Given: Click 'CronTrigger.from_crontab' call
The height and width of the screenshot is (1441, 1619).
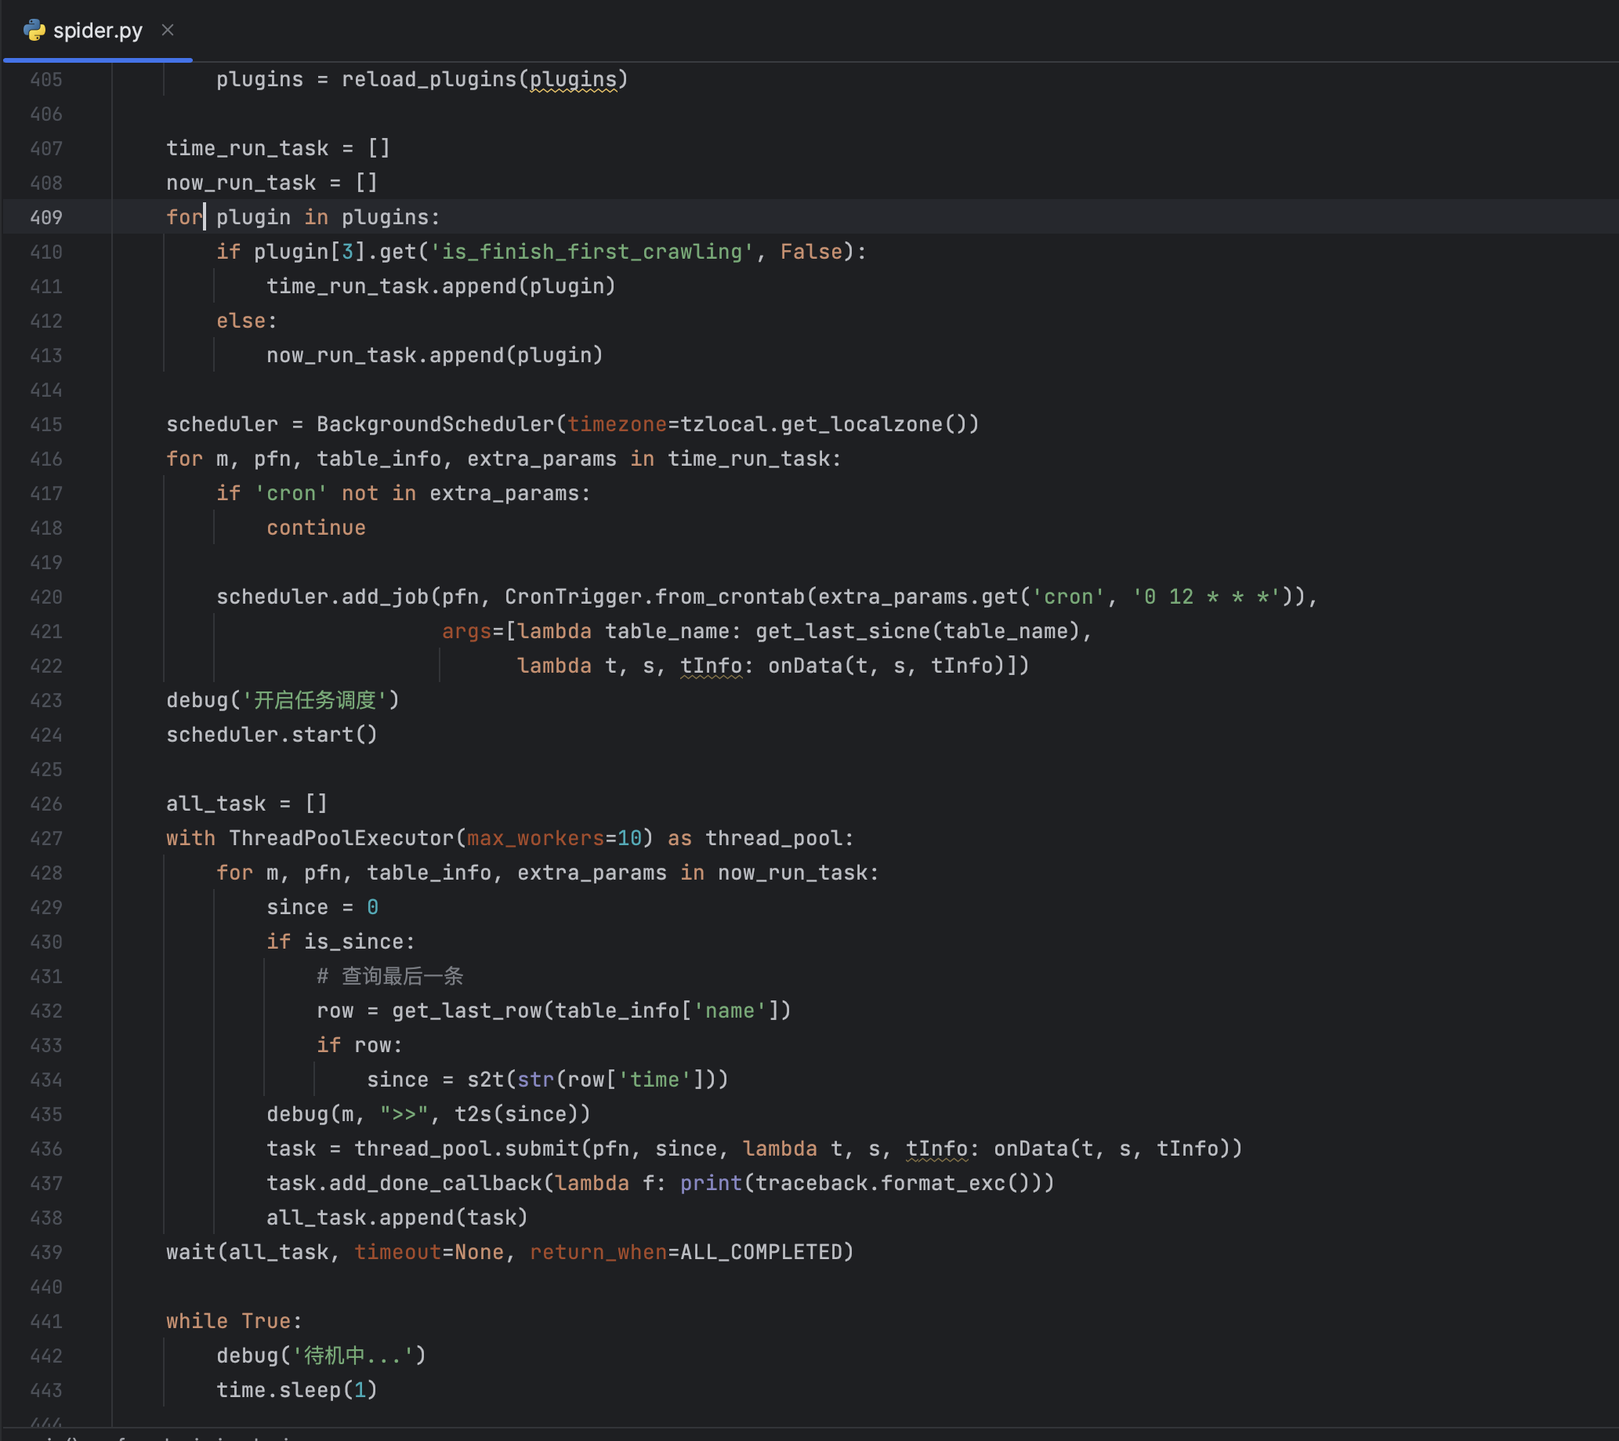Looking at the screenshot, I should pos(654,597).
